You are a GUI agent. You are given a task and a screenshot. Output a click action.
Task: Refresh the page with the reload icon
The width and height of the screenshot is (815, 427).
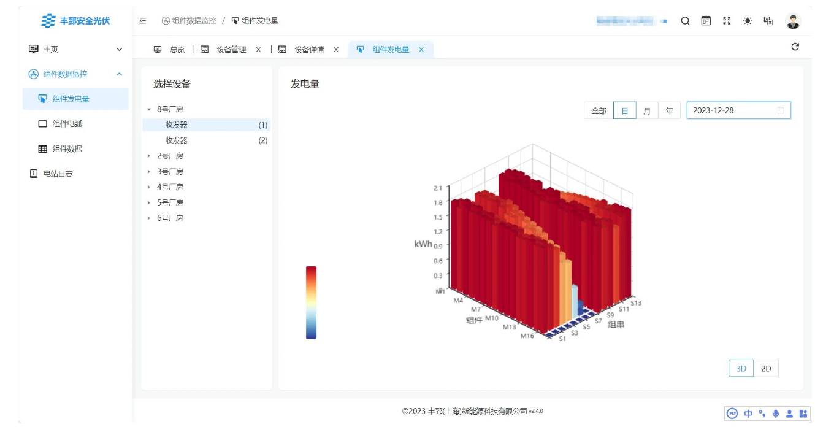tap(795, 47)
